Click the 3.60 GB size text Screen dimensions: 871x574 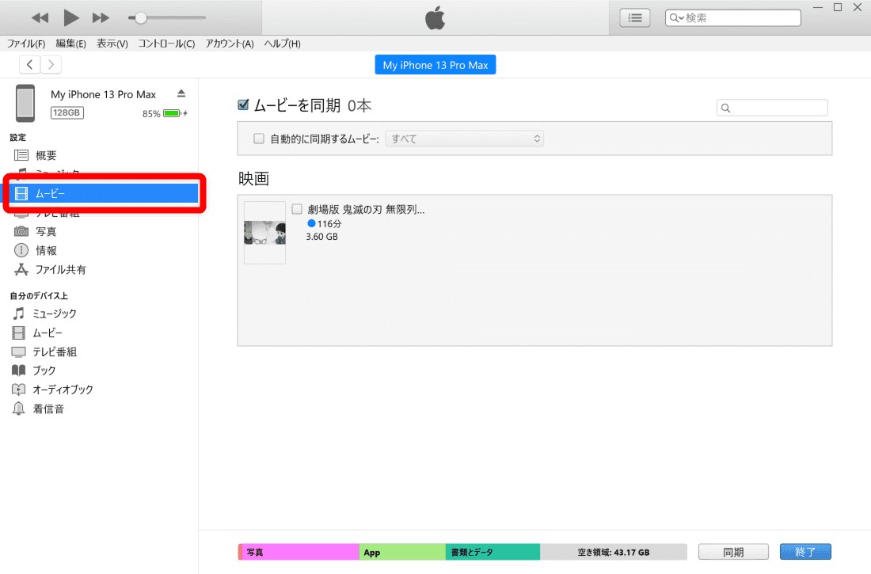(x=321, y=237)
